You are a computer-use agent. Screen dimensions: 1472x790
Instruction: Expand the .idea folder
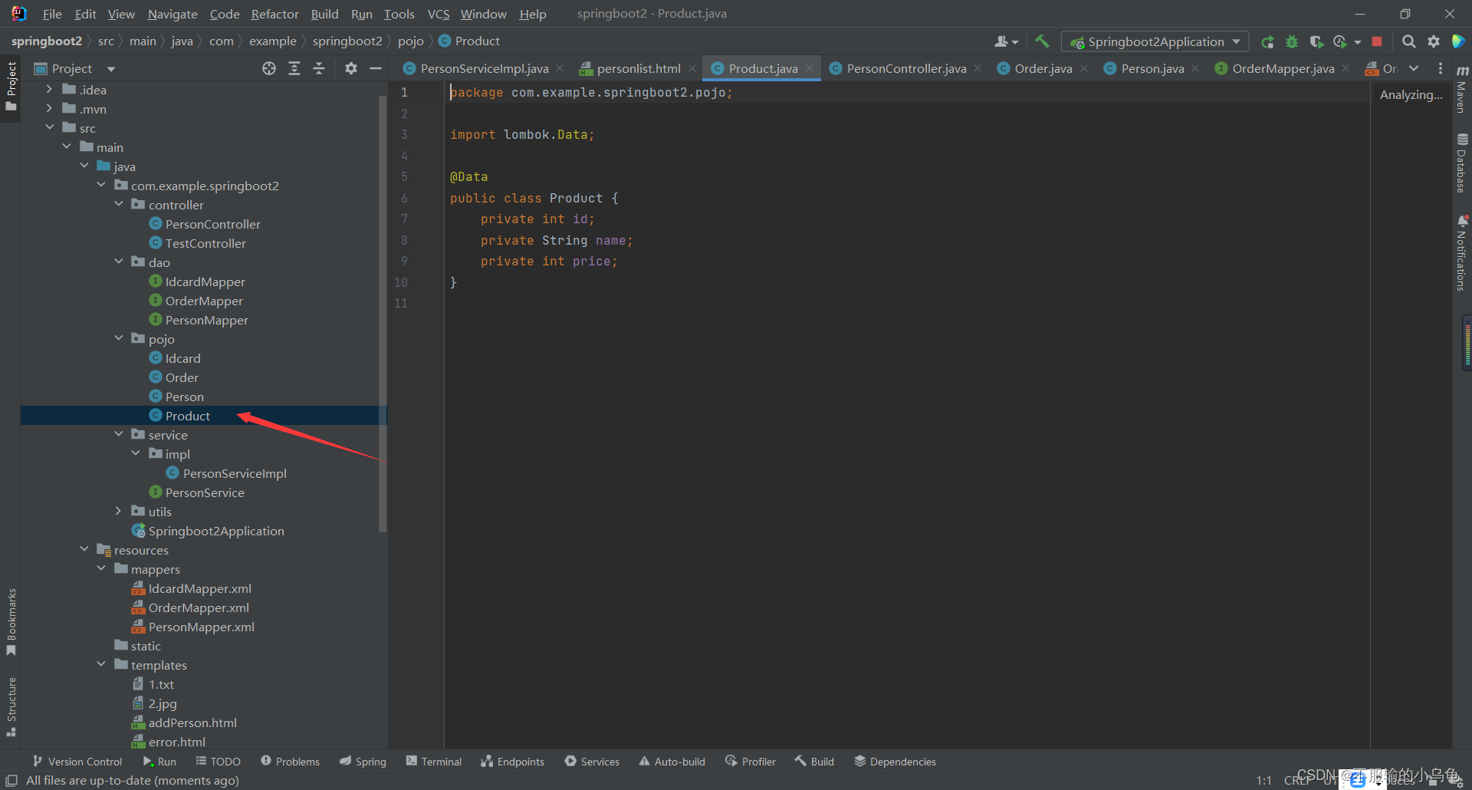pos(49,90)
